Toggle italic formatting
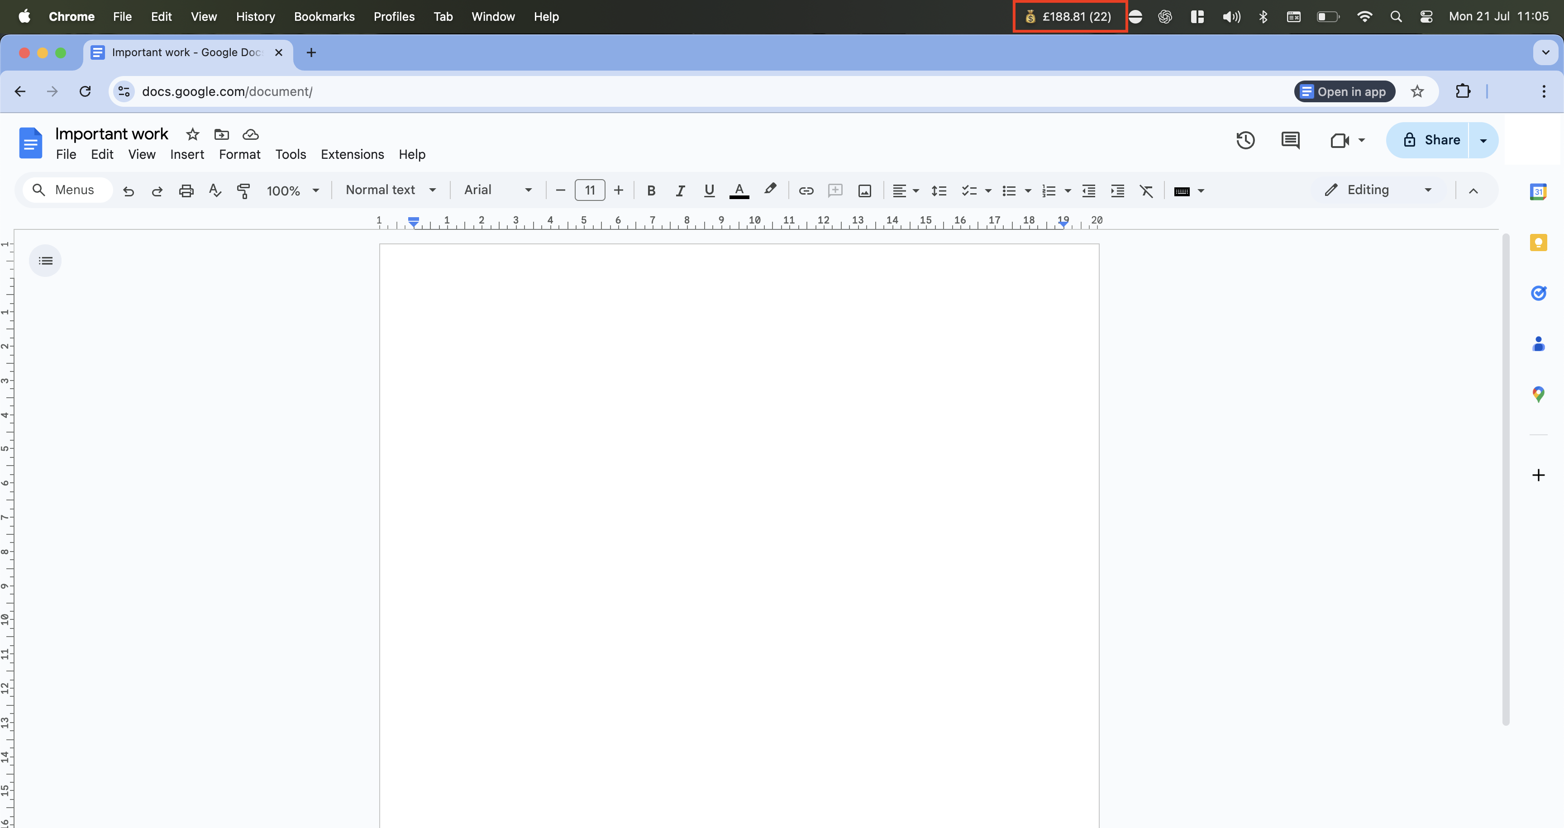The width and height of the screenshot is (1564, 828). pyautogui.click(x=680, y=190)
